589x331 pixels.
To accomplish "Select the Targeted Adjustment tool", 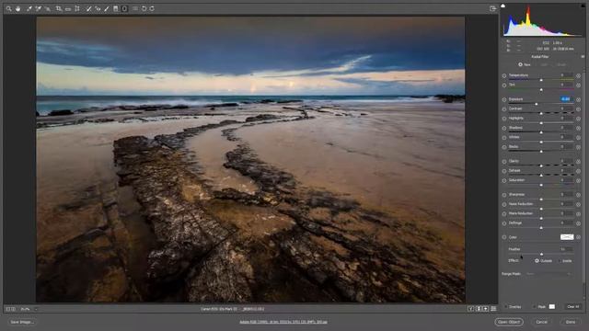I will [48, 8].
